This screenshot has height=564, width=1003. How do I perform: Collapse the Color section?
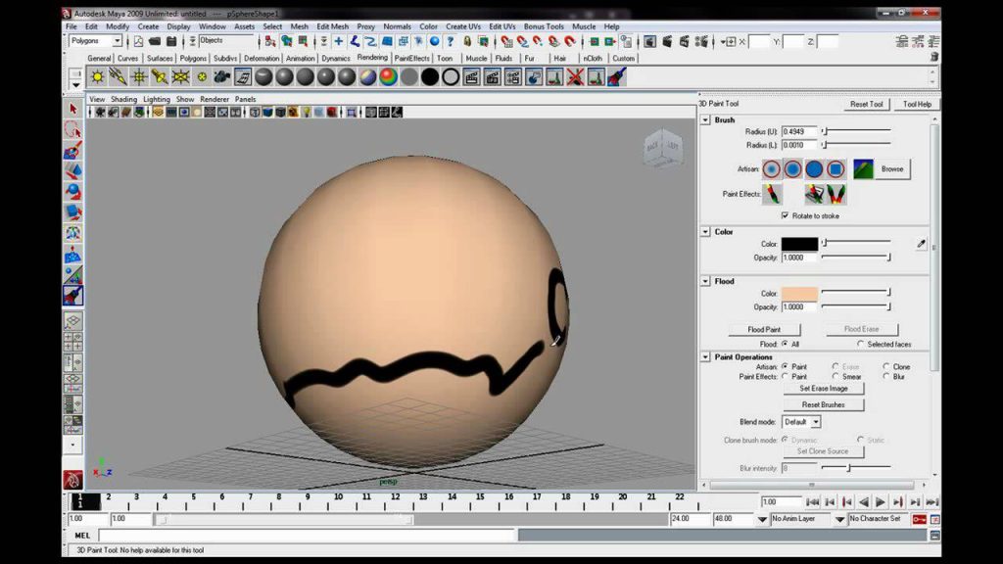point(705,231)
